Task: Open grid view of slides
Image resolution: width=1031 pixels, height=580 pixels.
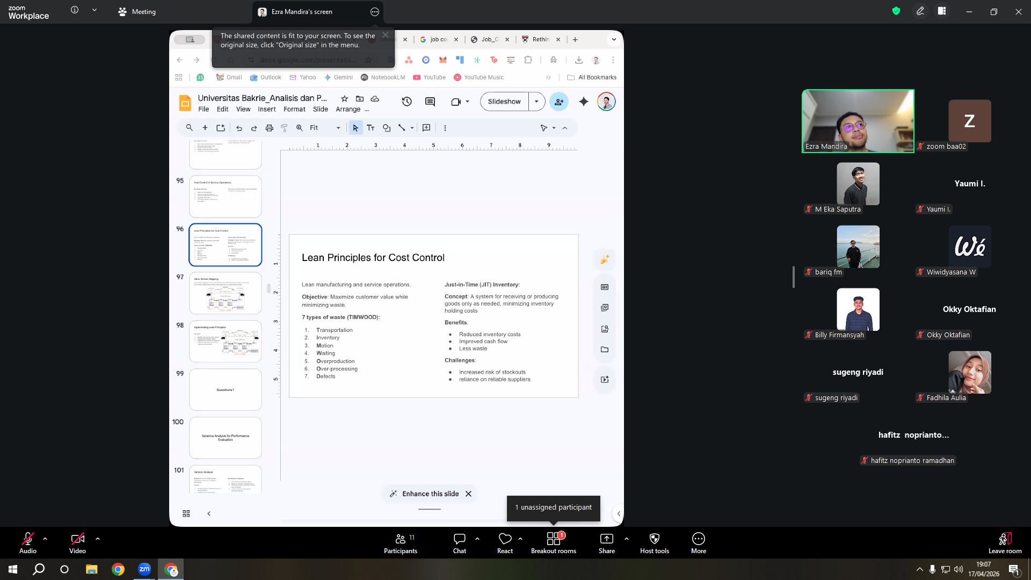Action: [186, 514]
